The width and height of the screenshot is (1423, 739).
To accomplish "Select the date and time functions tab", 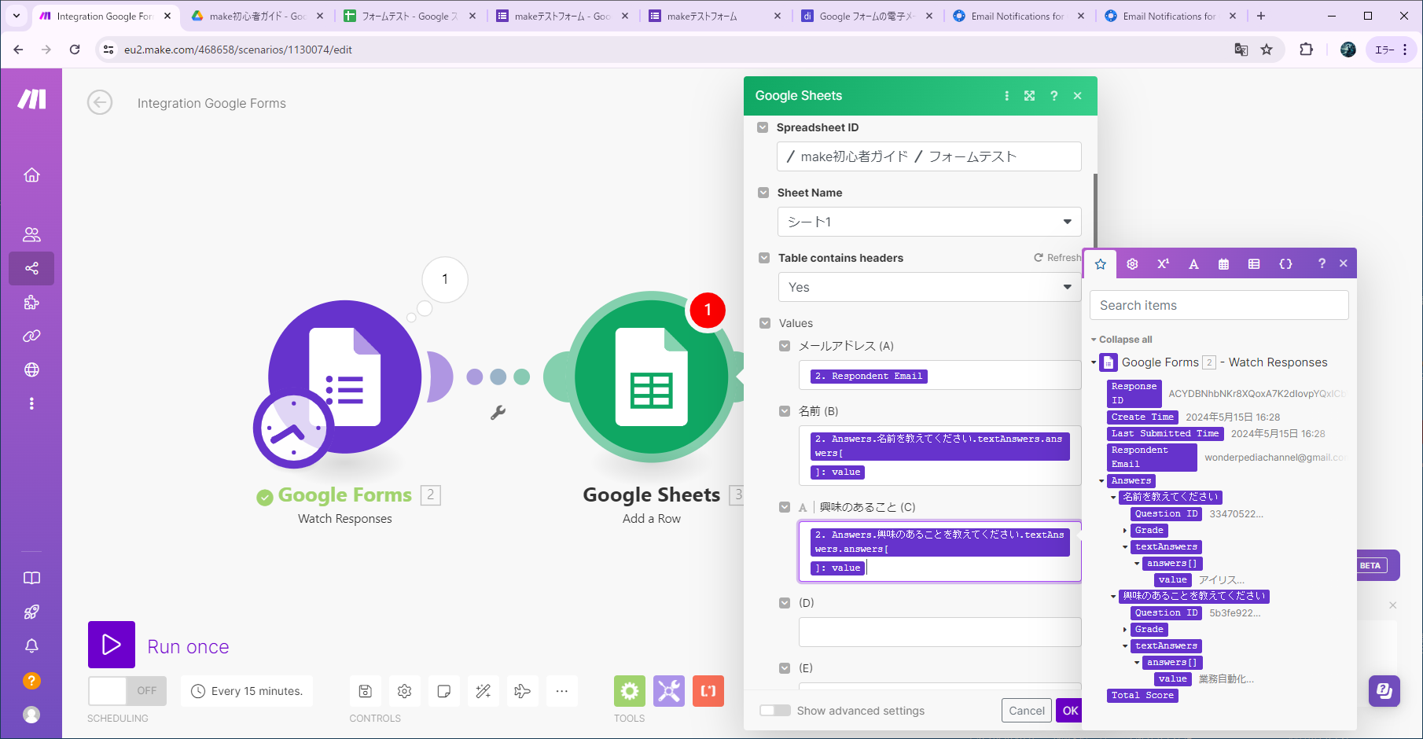I will [1223, 264].
